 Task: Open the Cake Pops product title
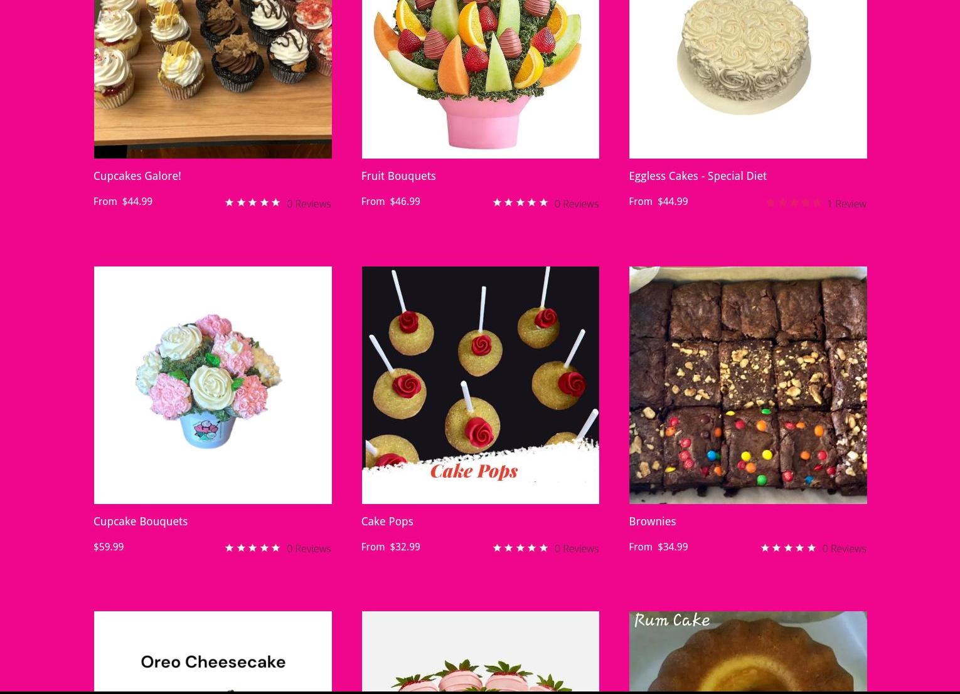(x=387, y=522)
